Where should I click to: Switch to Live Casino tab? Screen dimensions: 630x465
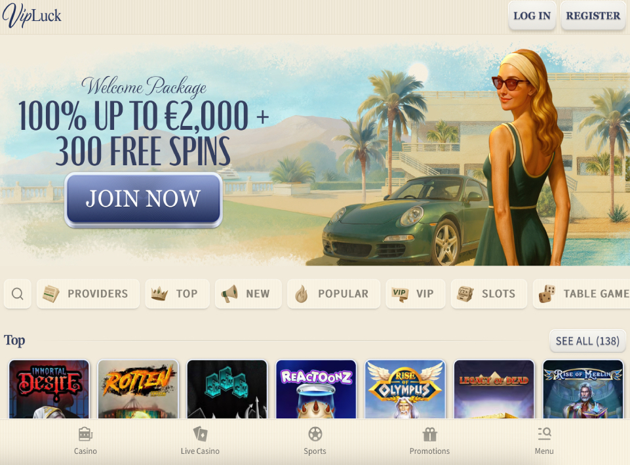pyautogui.click(x=200, y=441)
